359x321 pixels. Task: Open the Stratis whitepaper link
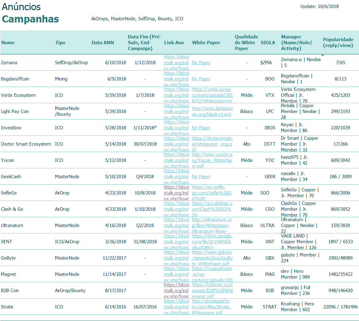(212, 307)
